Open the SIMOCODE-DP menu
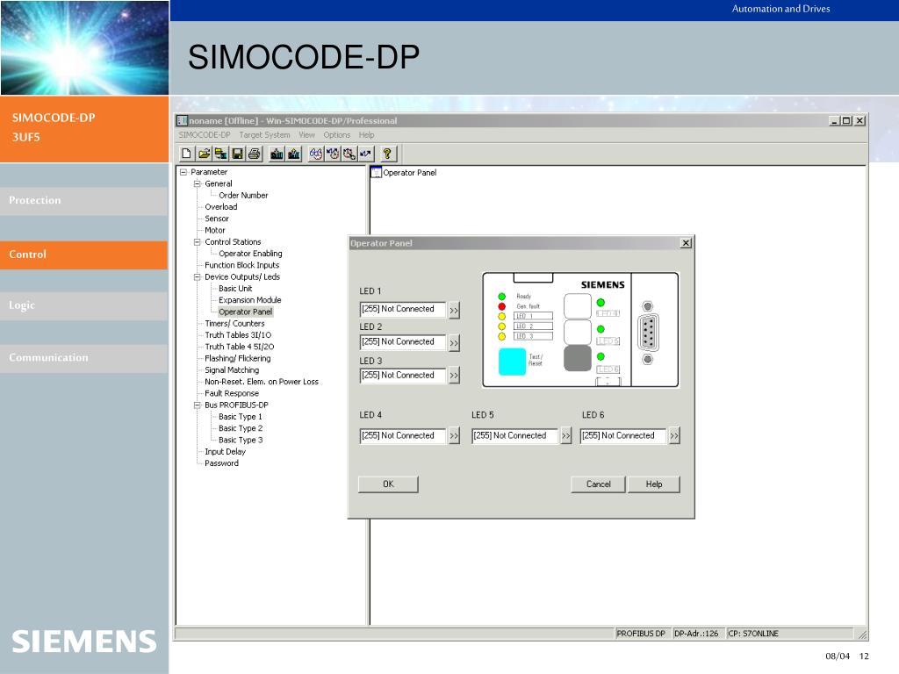899x674 pixels. pyautogui.click(x=204, y=134)
